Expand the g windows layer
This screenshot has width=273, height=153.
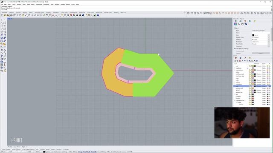tap(235, 84)
